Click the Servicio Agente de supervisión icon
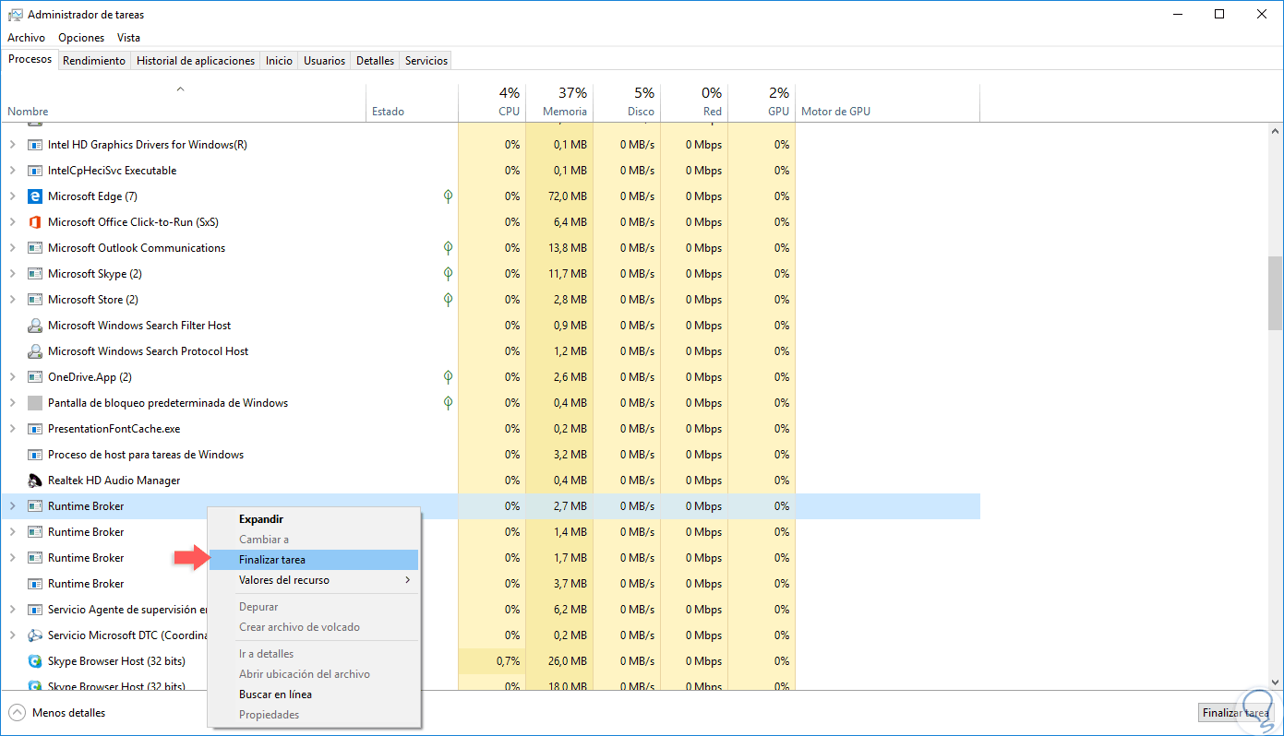Image resolution: width=1284 pixels, height=736 pixels. 35,610
